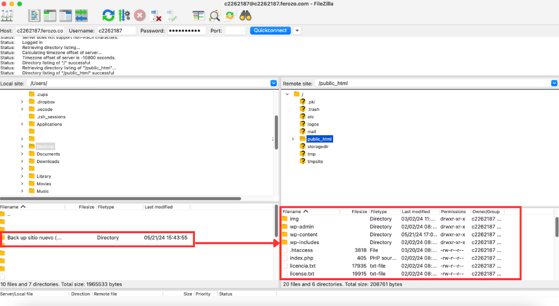Open the Remote site path dropdown

(x=554, y=83)
